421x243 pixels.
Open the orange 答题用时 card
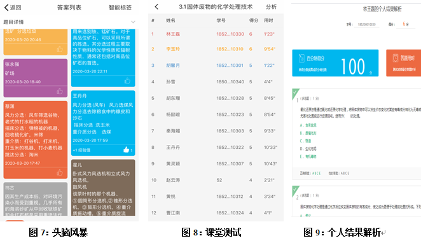(x=404, y=63)
